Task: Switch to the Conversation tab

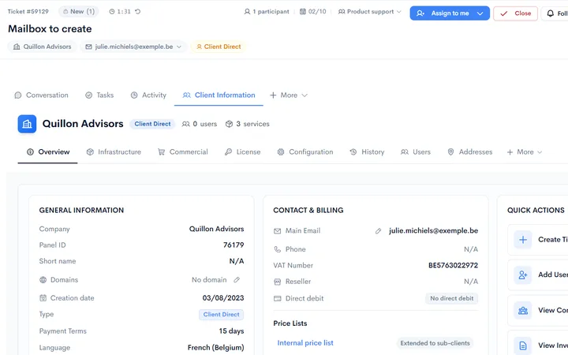Action: [41, 95]
